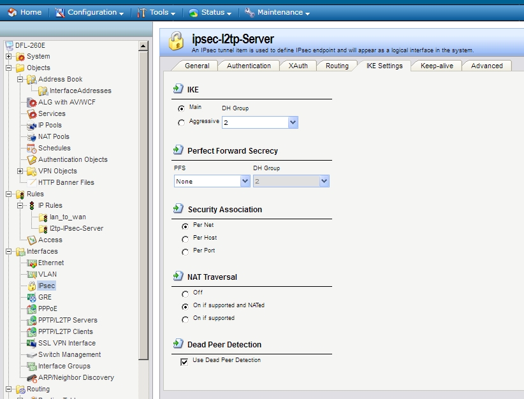
Task: Click the NAT Pools icon
Action: 32,137
